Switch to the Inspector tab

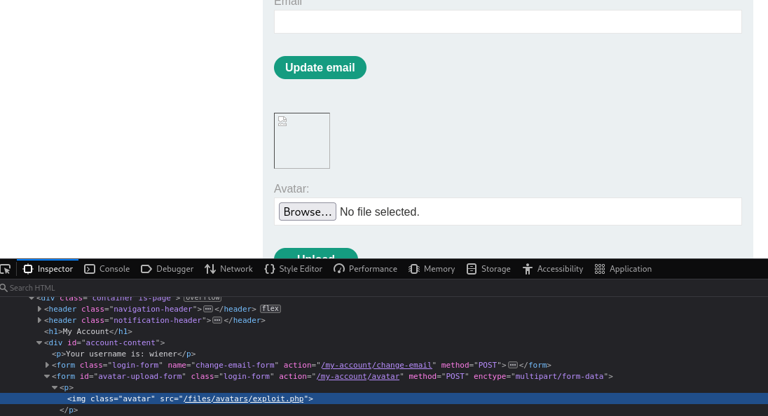tap(48, 269)
